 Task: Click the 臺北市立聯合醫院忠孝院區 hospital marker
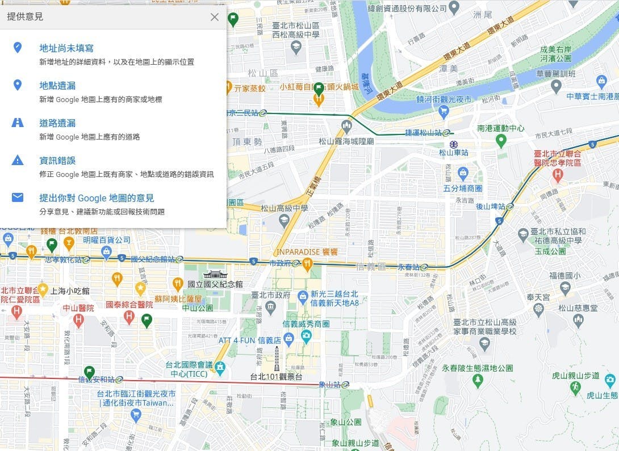click(x=557, y=175)
